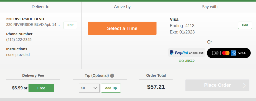Edit the Visa payment method
This screenshot has width=256, height=101.
point(245,25)
